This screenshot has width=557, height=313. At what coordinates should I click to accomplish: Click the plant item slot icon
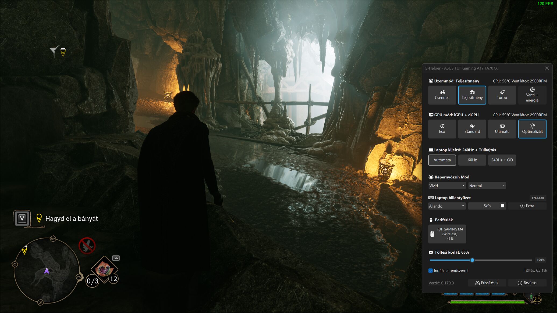[104, 269]
